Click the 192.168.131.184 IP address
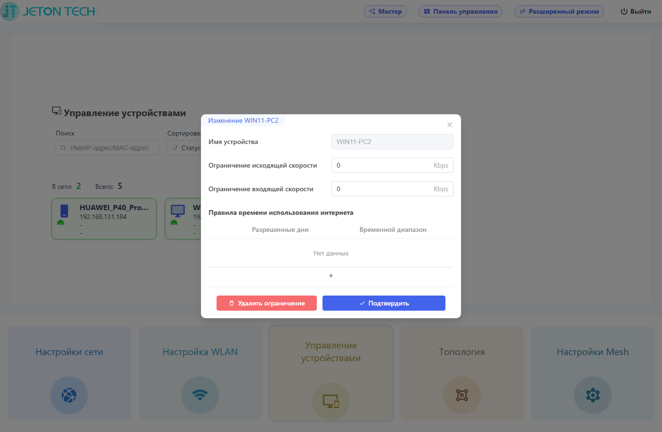 103,217
